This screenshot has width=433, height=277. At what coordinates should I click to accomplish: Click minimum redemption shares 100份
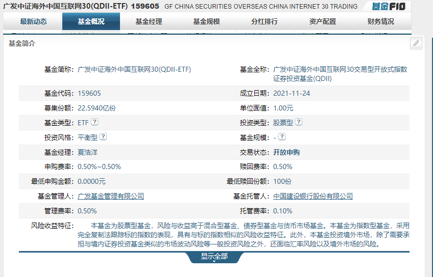coord(282,181)
